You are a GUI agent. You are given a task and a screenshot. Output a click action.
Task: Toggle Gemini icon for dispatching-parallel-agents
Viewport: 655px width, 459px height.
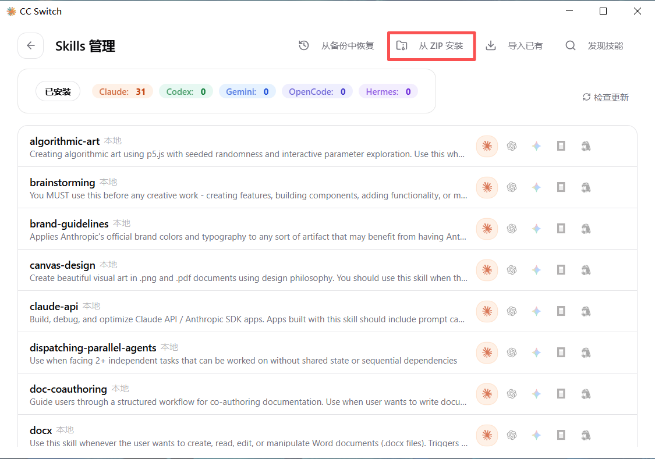click(x=536, y=353)
